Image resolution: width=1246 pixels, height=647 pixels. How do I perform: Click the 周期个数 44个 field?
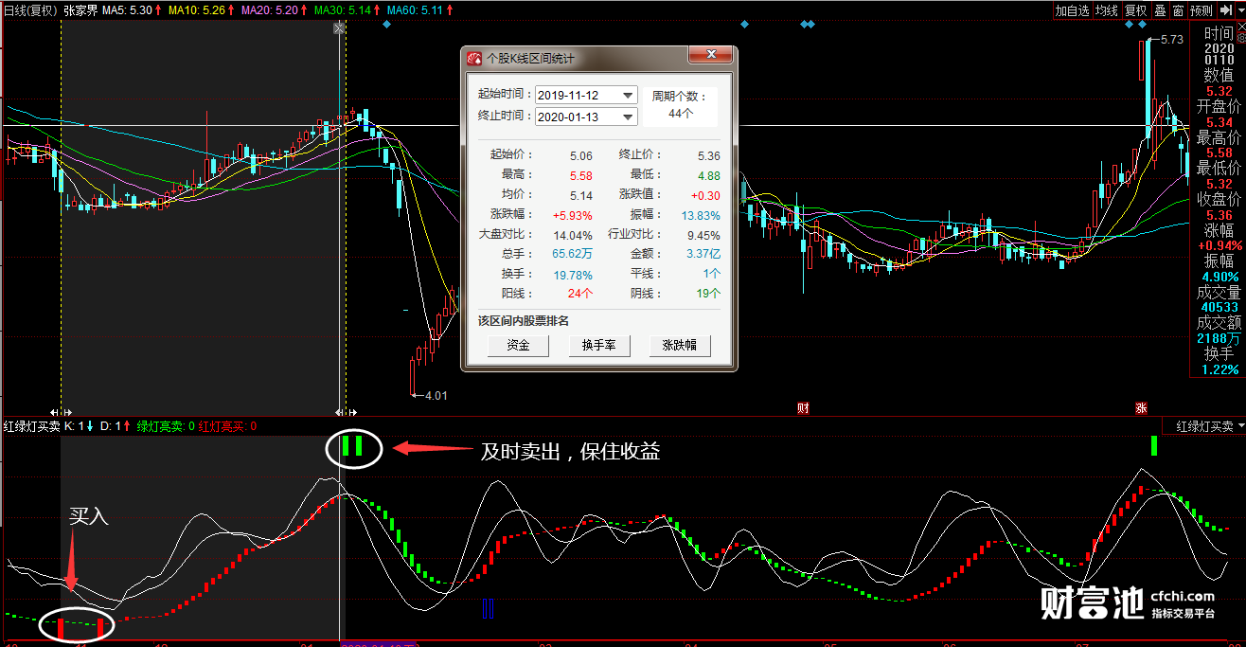681,104
